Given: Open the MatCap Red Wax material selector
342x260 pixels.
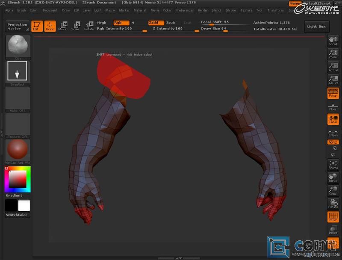Looking at the screenshot, I should pyautogui.click(x=18, y=151).
